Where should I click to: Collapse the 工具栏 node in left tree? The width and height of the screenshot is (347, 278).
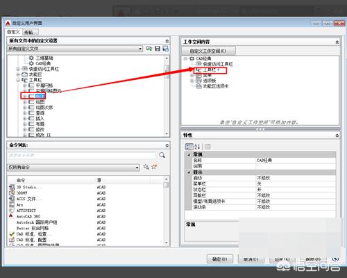click(x=18, y=80)
